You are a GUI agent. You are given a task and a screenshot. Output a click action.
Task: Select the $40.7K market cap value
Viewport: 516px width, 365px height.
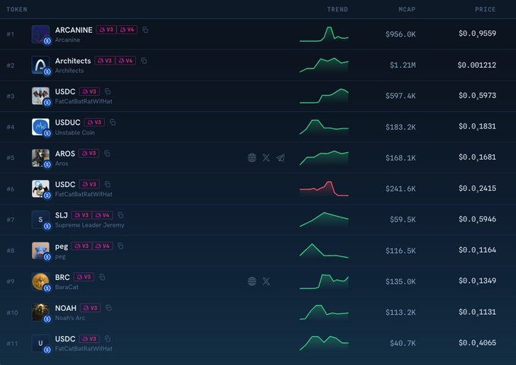click(x=403, y=344)
